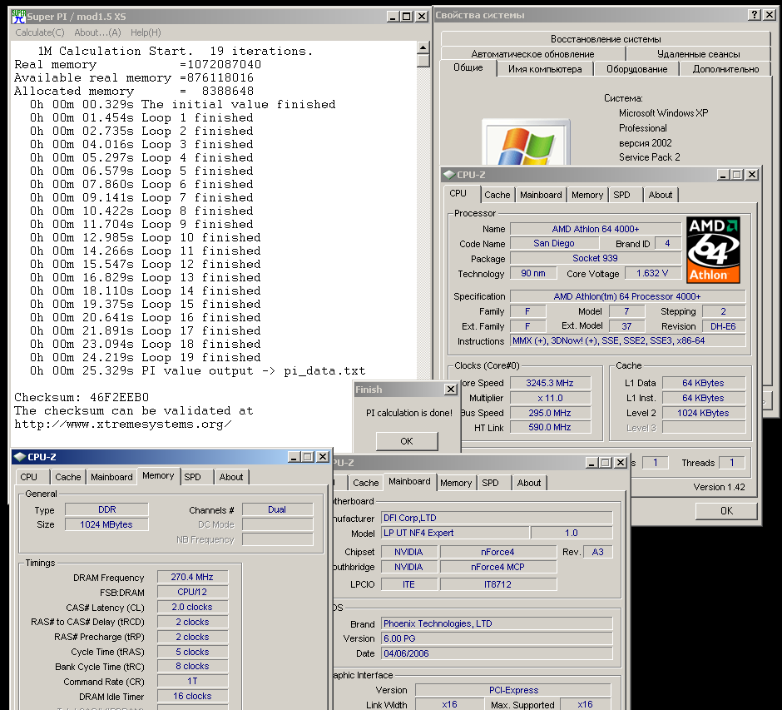Click the BIOS Brand field Phoenix Technologies, LTD
Screen dimensions: 782x710
[497, 623]
